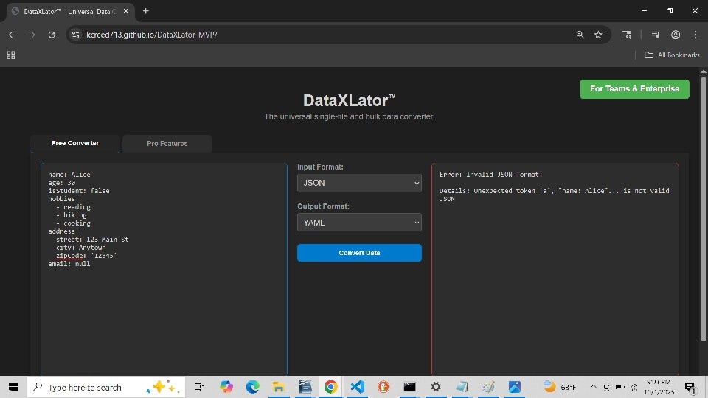Viewport: 708px width, 398px height.
Task: Click the page vertical scrollbar
Action: pyautogui.click(x=703, y=208)
